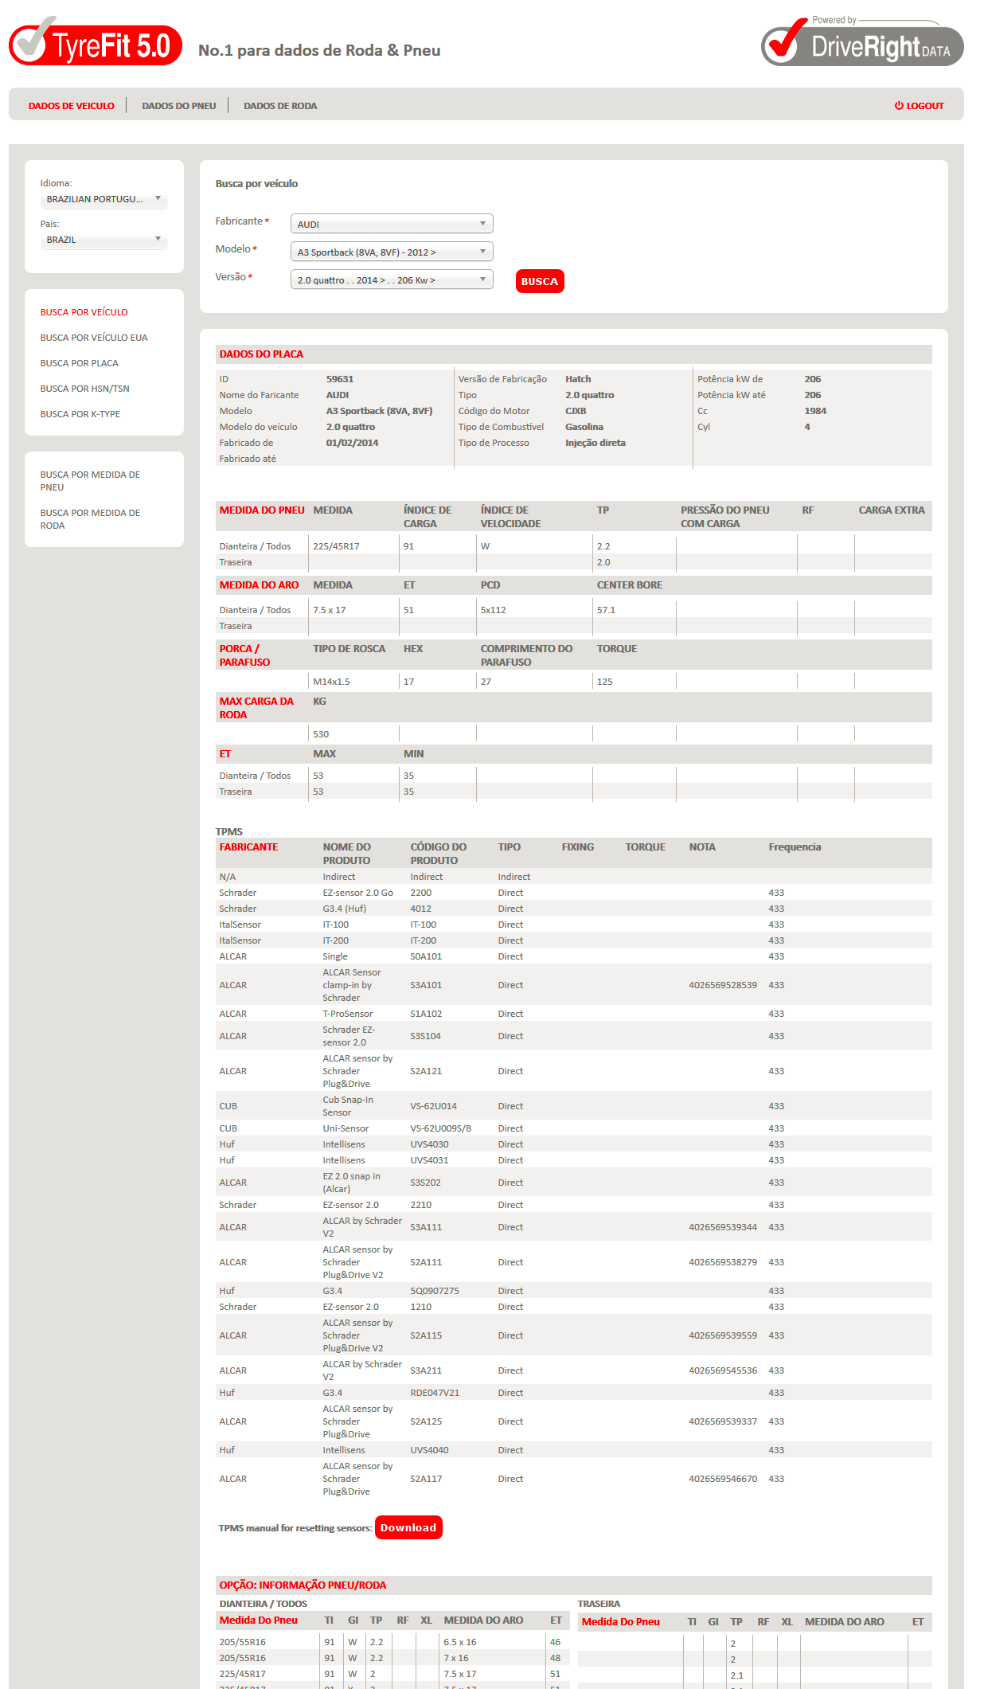This screenshot has width=984, height=1689.
Task: Click vehicle ID value 59631
Action: (340, 379)
